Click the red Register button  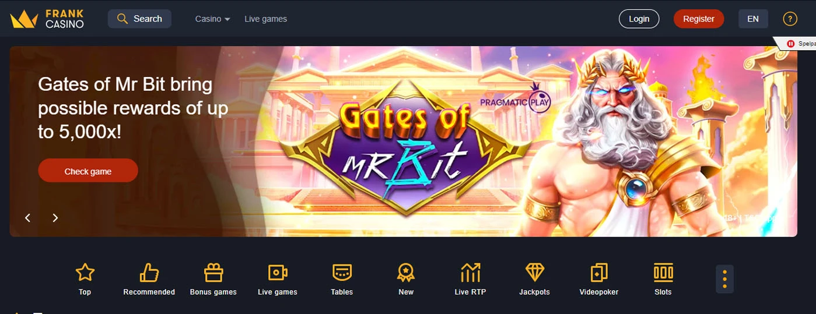click(x=699, y=19)
